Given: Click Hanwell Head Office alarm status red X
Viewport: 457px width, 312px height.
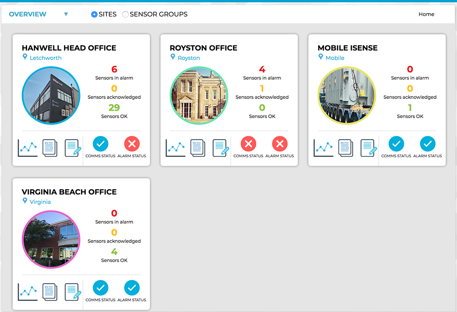Looking at the screenshot, I should click(x=132, y=144).
